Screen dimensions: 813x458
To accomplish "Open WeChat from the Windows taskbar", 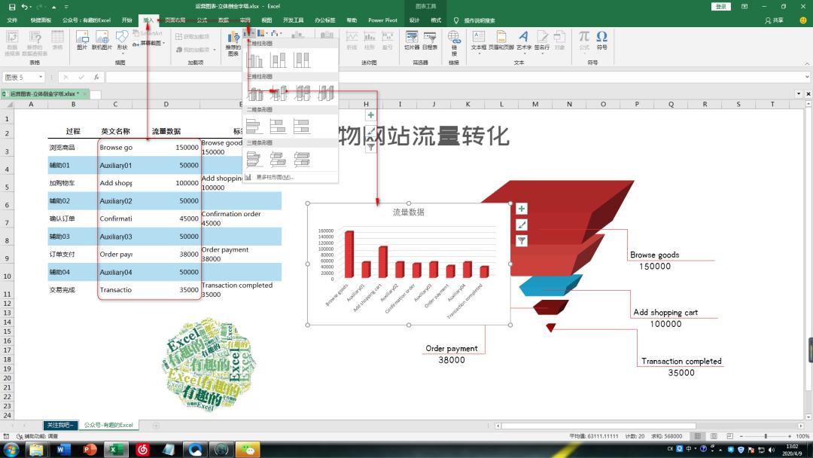I will click(249, 450).
